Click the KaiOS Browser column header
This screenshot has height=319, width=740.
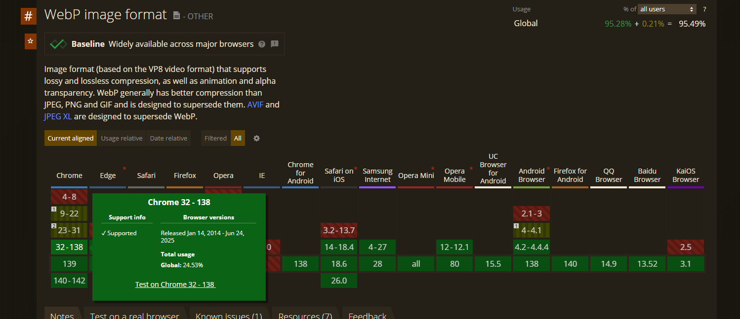click(x=686, y=175)
